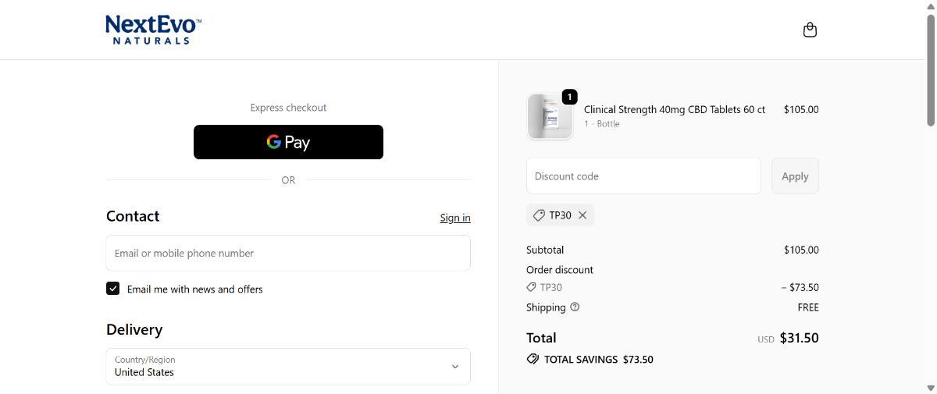Click the Sign in link
937x394 pixels.
point(454,218)
